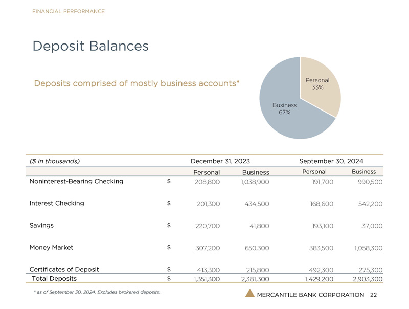
Task: Click the Interest Checking row label
Action: [x=57, y=203]
